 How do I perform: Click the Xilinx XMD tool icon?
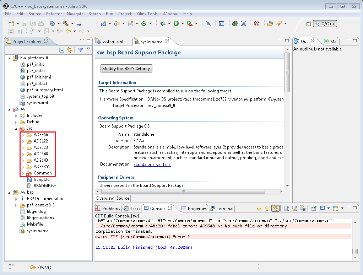[x=244, y=23]
